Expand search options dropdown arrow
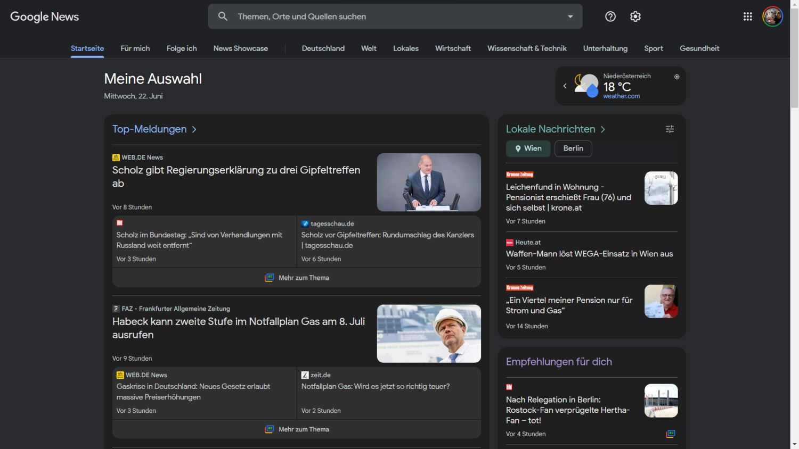This screenshot has height=449, width=799. click(570, 16)
